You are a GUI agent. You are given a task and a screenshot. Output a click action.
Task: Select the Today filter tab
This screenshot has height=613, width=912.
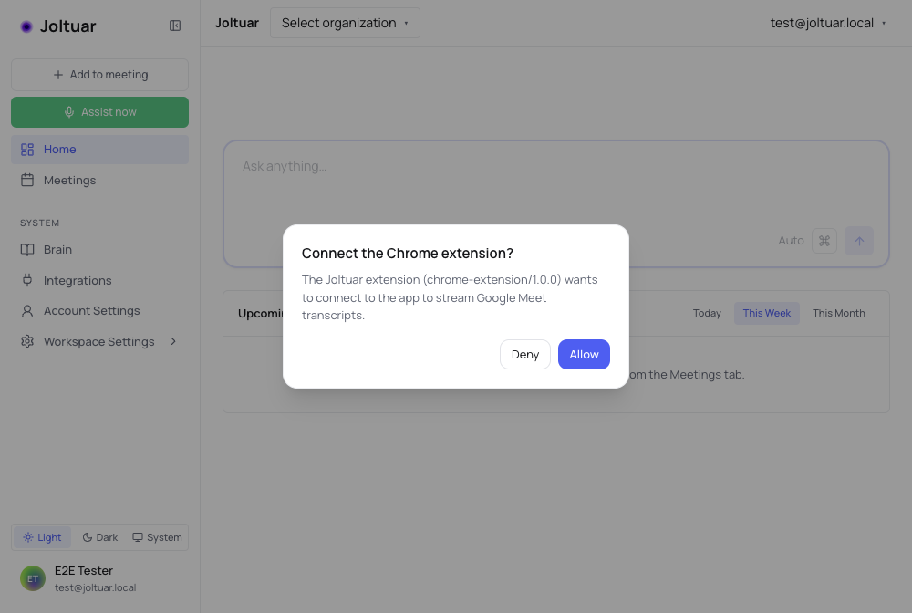[x=707, y=313]
